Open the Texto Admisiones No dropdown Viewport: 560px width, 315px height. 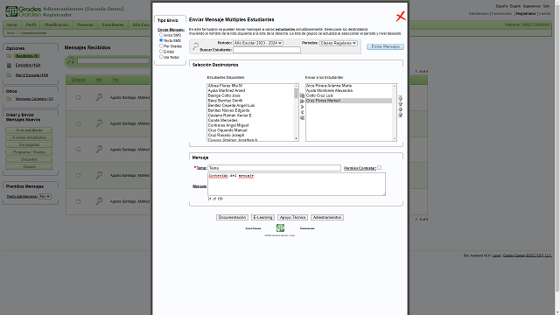coord(45,196)
